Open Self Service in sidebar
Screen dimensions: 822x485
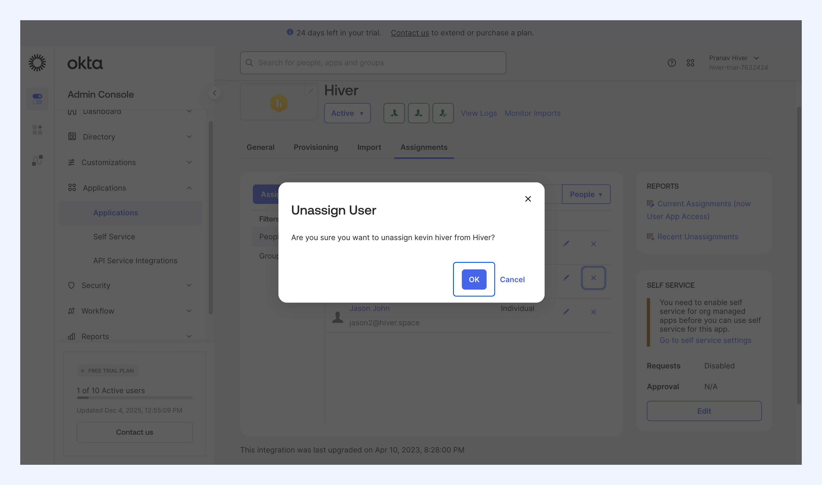click(x=114, y=237)
